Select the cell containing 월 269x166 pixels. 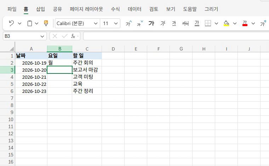pos(60,63)
